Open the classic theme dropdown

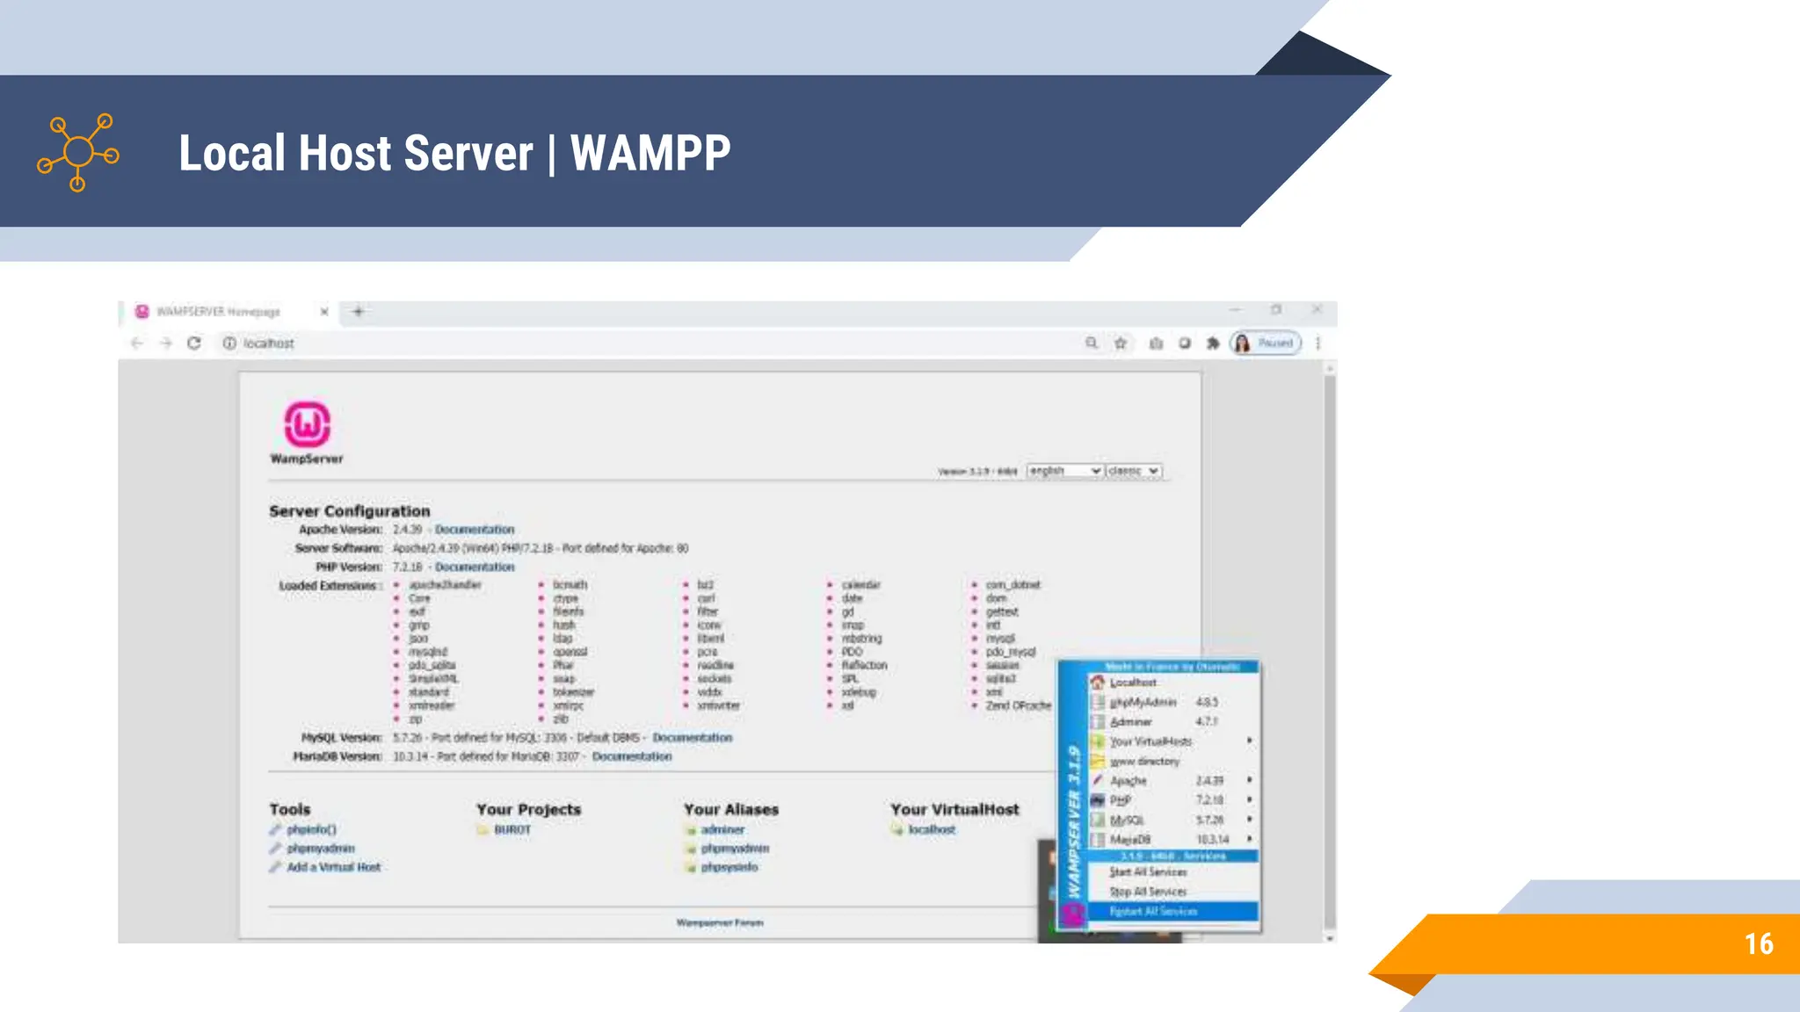click(1134, 471)
